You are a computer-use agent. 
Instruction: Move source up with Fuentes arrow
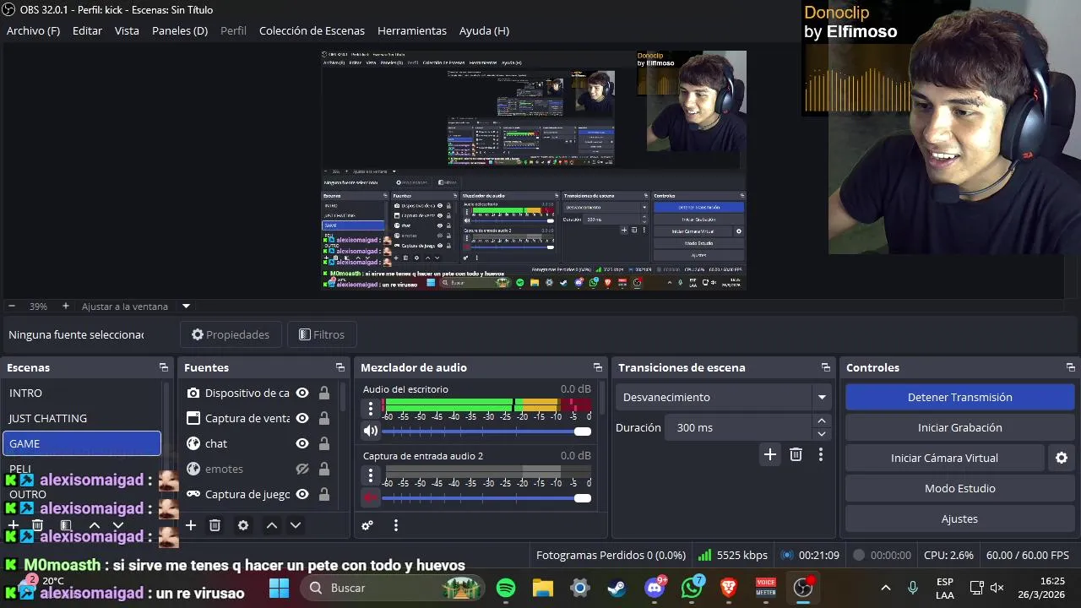(272, 525)
